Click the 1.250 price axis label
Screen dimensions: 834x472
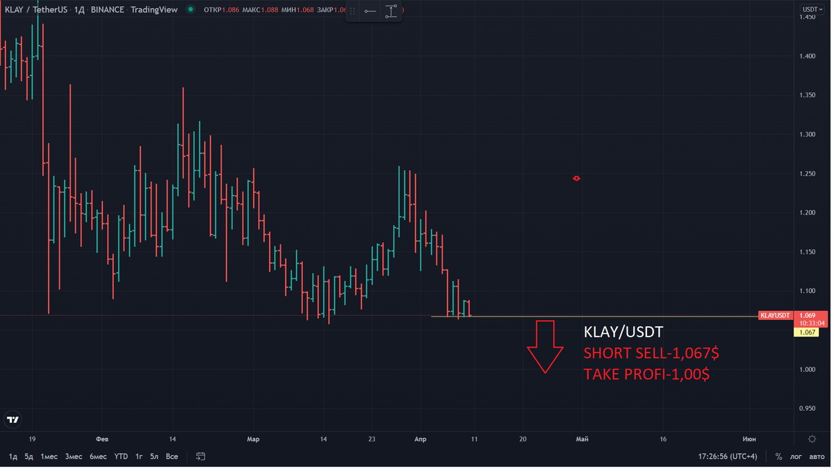pos(806,174)
